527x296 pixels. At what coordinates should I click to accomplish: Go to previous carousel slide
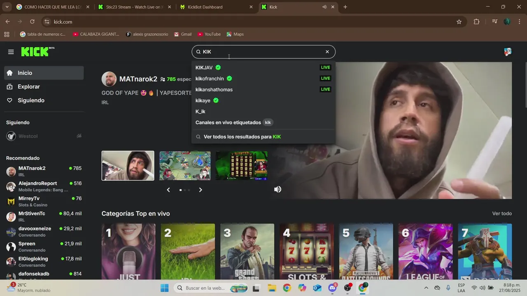pos(168,190)
